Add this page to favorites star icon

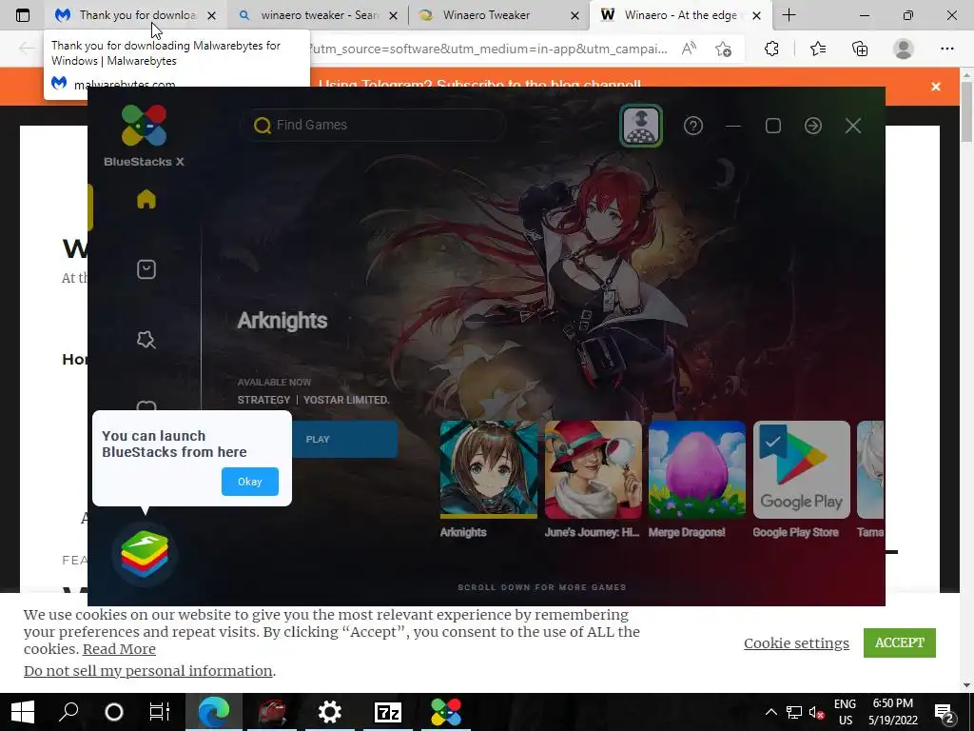[723, 49]
